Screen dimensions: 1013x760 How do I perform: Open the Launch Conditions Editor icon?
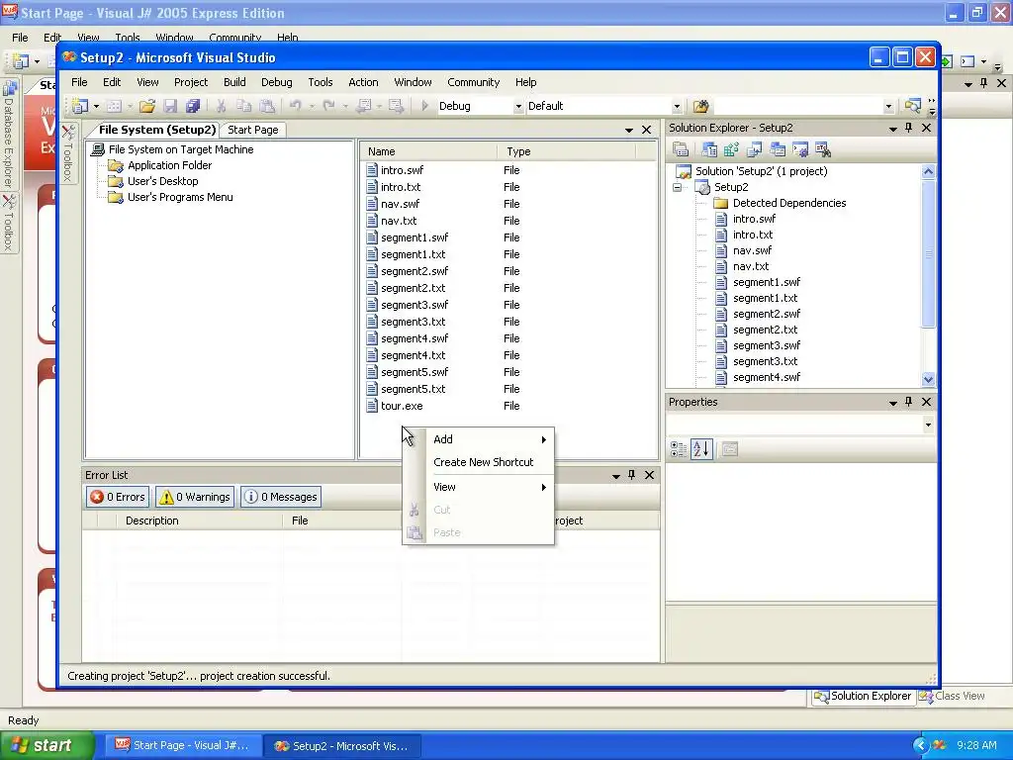pos(822,150)
